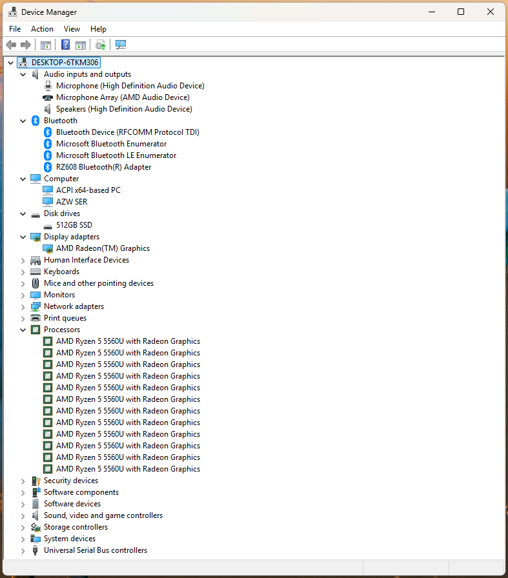Expand the Network adapters group
Screen dimensions: 508x578
(x=23, y=307)
